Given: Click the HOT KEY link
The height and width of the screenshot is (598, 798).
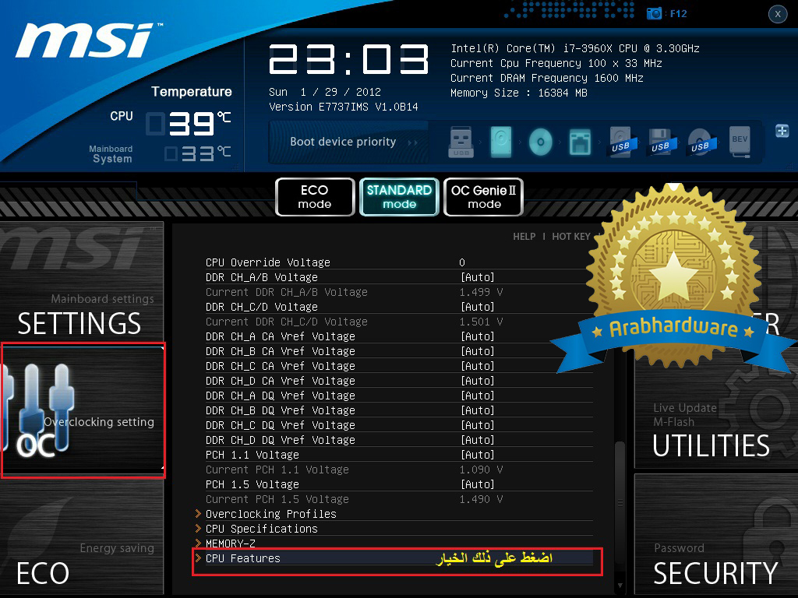Looking at the screenshot, I should click(x=571, y=237).
